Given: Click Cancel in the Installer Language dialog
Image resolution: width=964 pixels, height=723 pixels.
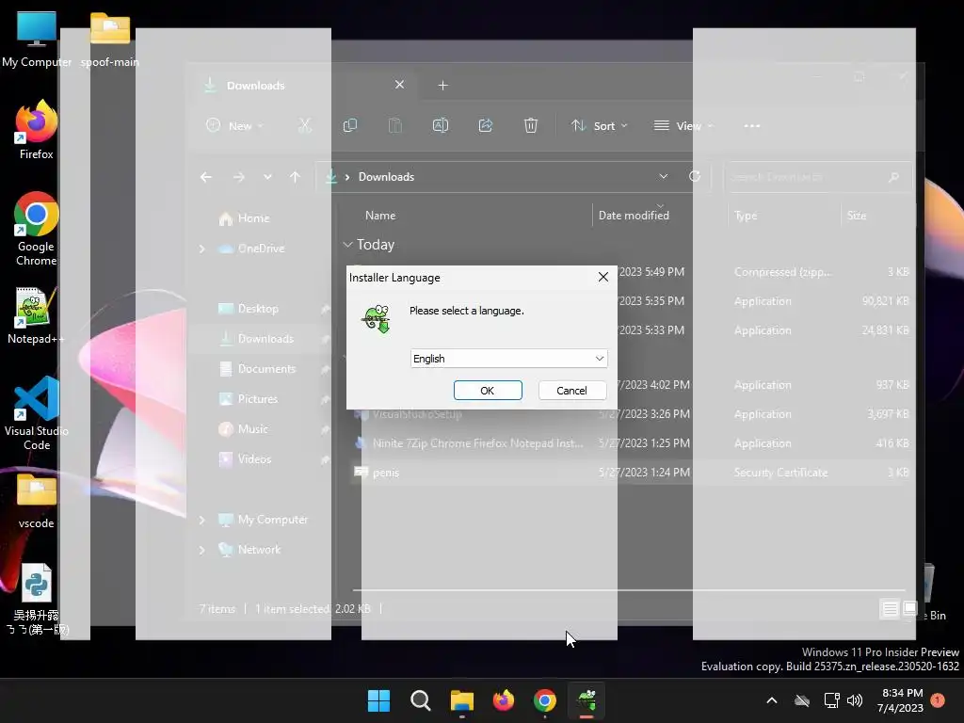Looking at the screenshot, I should tap(571, 391).
